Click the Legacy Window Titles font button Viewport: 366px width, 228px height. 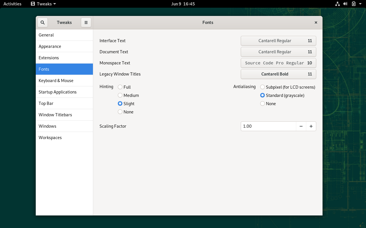[278, 74]
